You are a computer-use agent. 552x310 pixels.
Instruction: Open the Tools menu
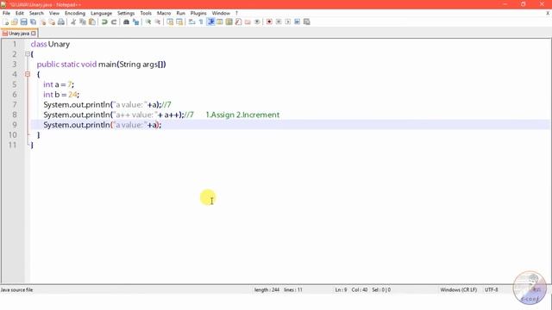click(x=146, y=13)
